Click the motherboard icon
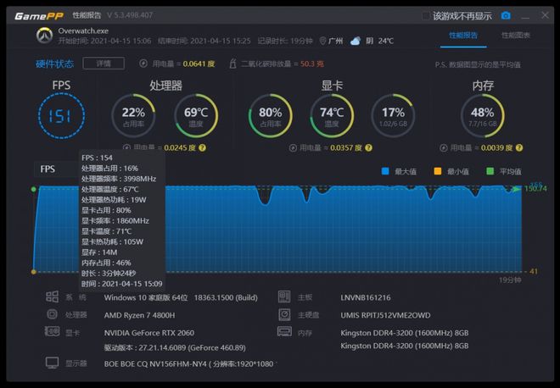The width and height of the screenshot is (560, 388). (x=284, y=297)
